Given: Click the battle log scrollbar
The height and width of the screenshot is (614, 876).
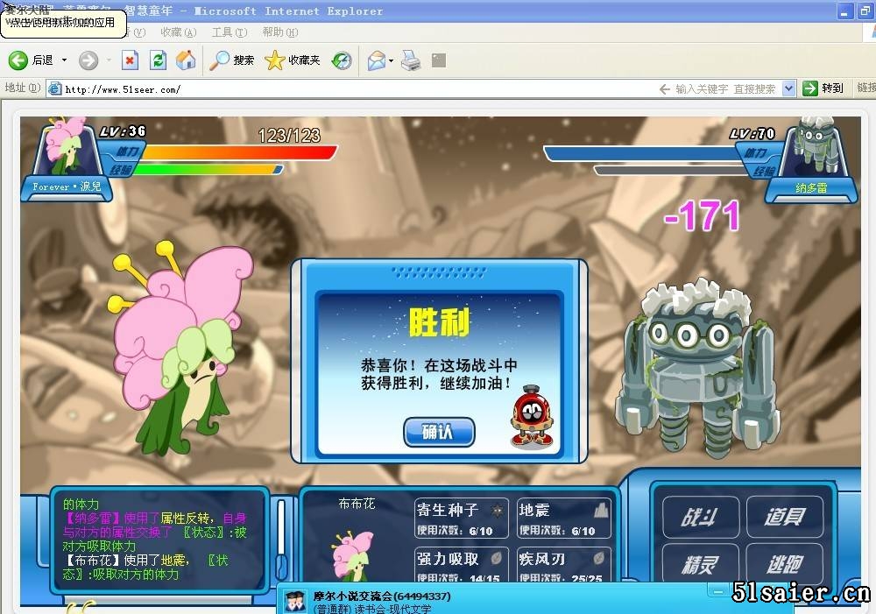Looking at the screenshot, I should pyautogui.click(x=281, y=540).
